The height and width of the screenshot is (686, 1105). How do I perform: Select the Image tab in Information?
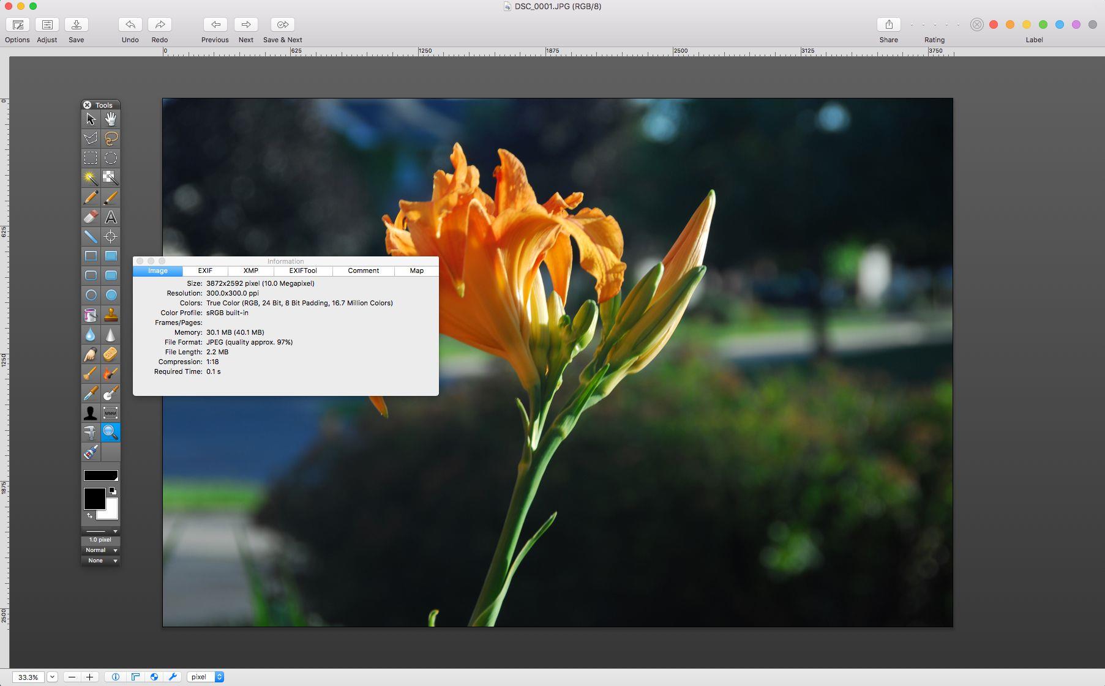point(158,270)
